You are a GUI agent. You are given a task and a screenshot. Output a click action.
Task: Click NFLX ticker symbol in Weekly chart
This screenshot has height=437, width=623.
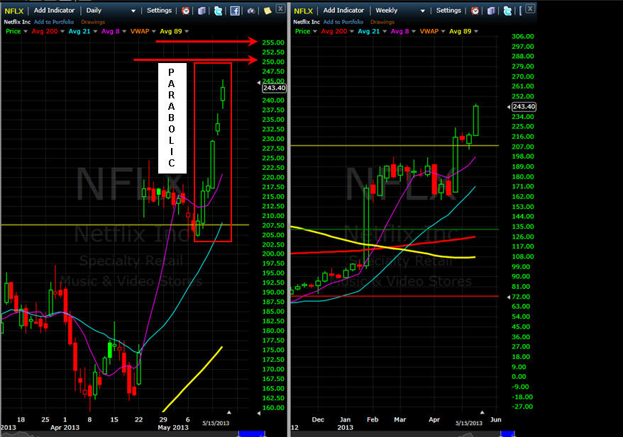303,11
